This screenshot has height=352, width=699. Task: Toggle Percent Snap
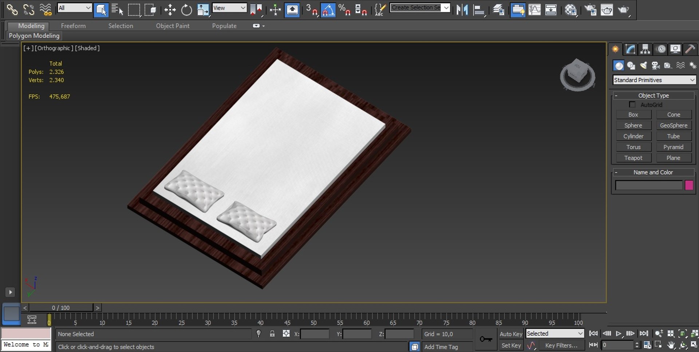[344, 10]
